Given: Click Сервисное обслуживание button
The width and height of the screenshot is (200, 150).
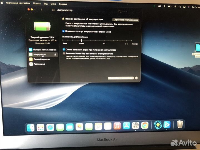Looking at the screenshot, I should pyautogui.click(x=126, y=20).
